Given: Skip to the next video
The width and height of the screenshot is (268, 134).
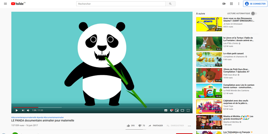Looking at the screenshot, I should pos(23,110).
